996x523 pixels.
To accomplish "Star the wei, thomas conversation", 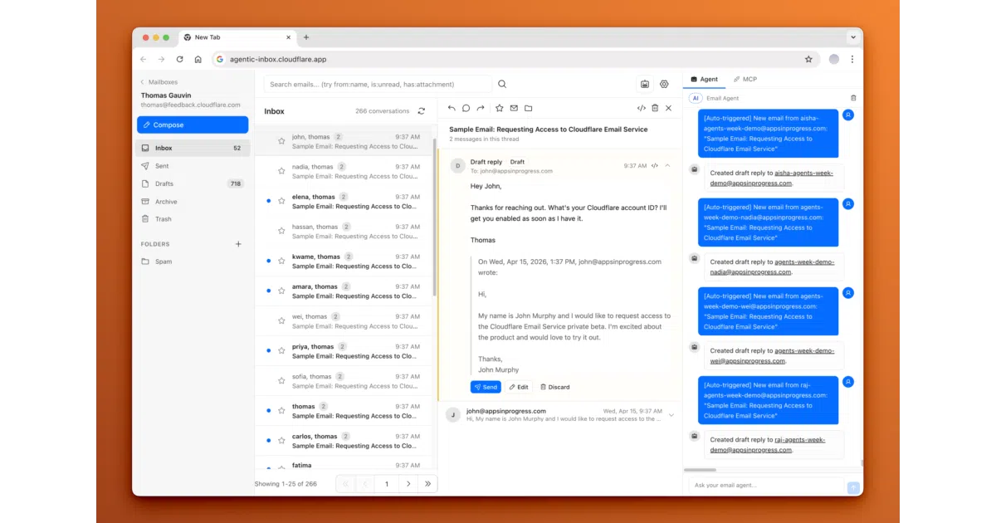I will tap(281, 320).
